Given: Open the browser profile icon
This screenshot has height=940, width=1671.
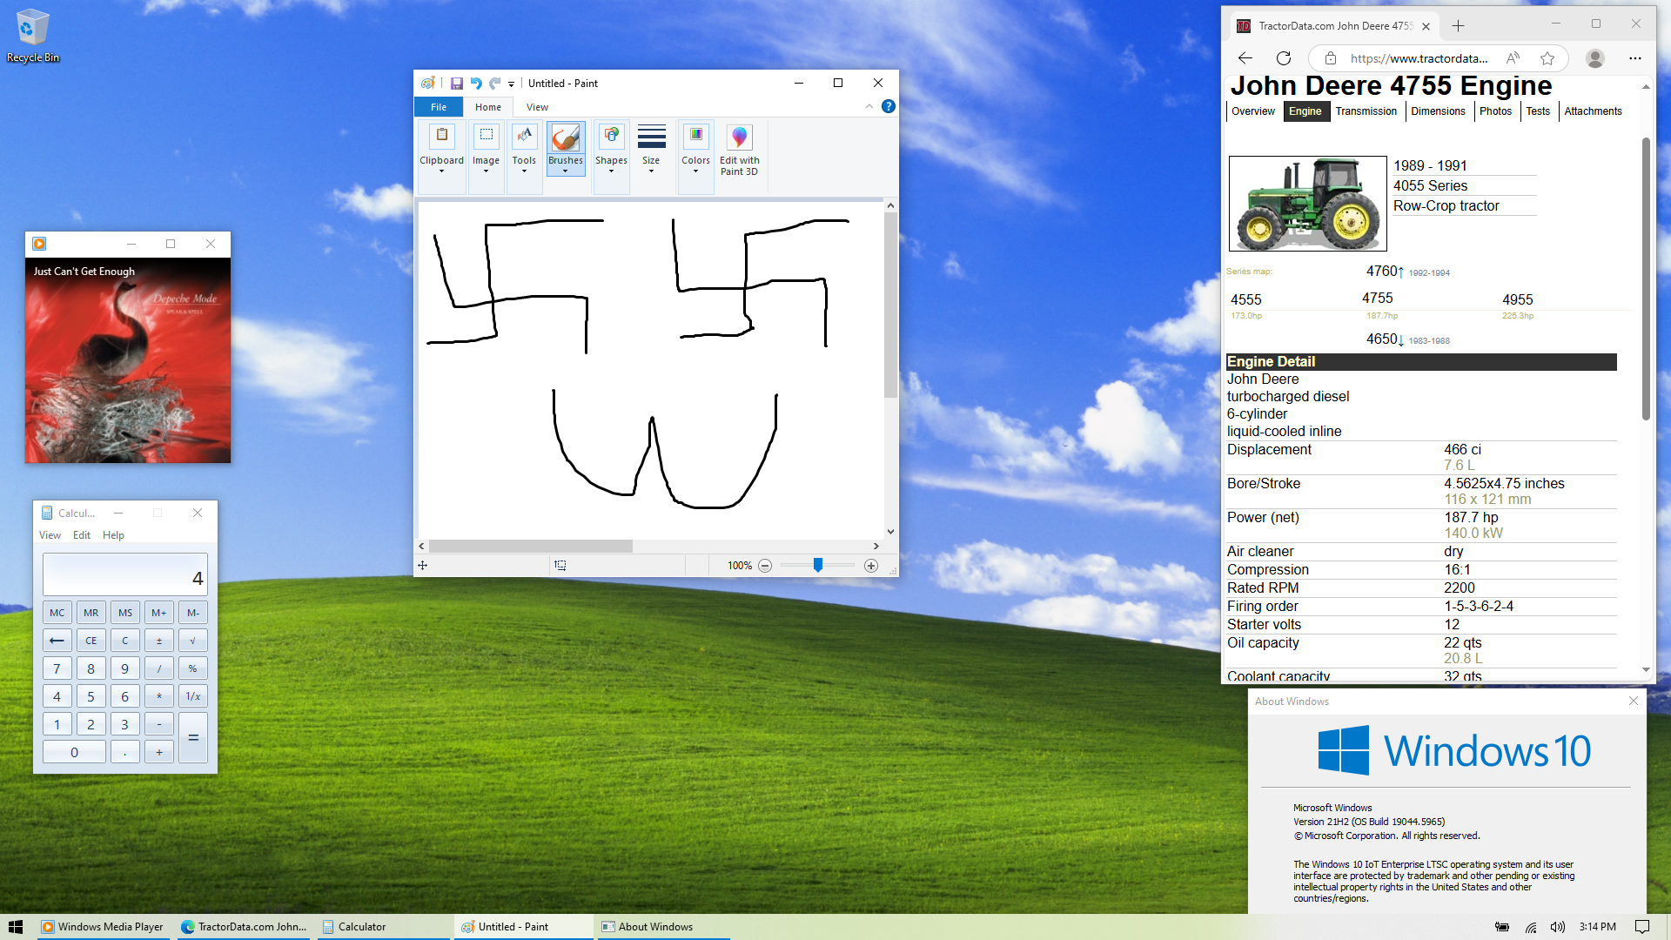Looking at the screenshot, I should (x=1595, y=58).
